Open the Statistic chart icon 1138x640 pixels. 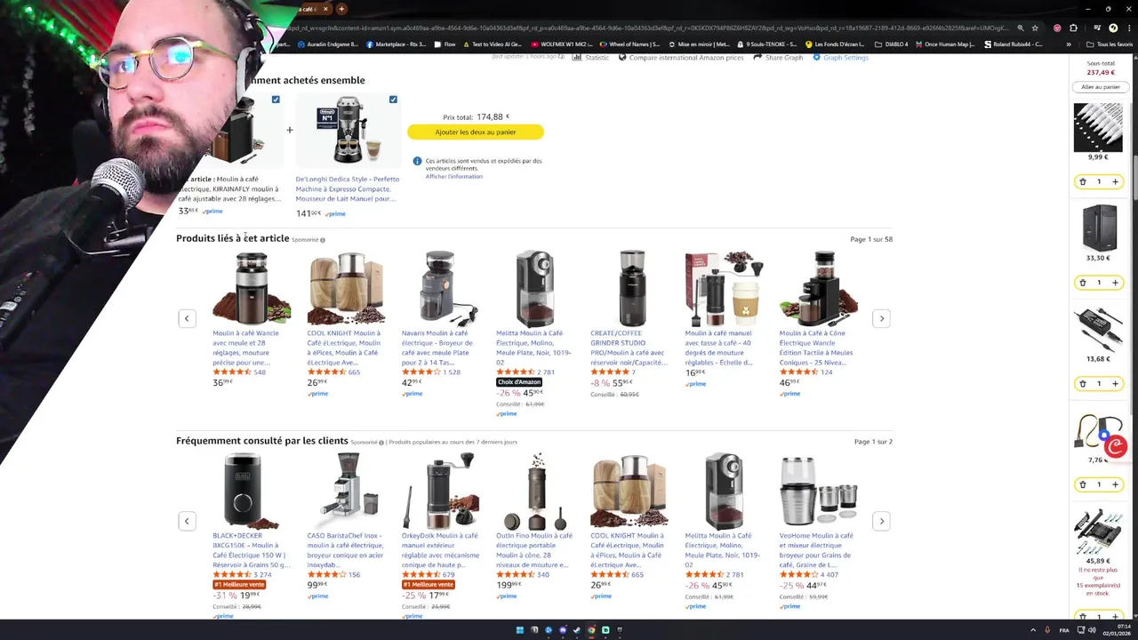[577, 57]
